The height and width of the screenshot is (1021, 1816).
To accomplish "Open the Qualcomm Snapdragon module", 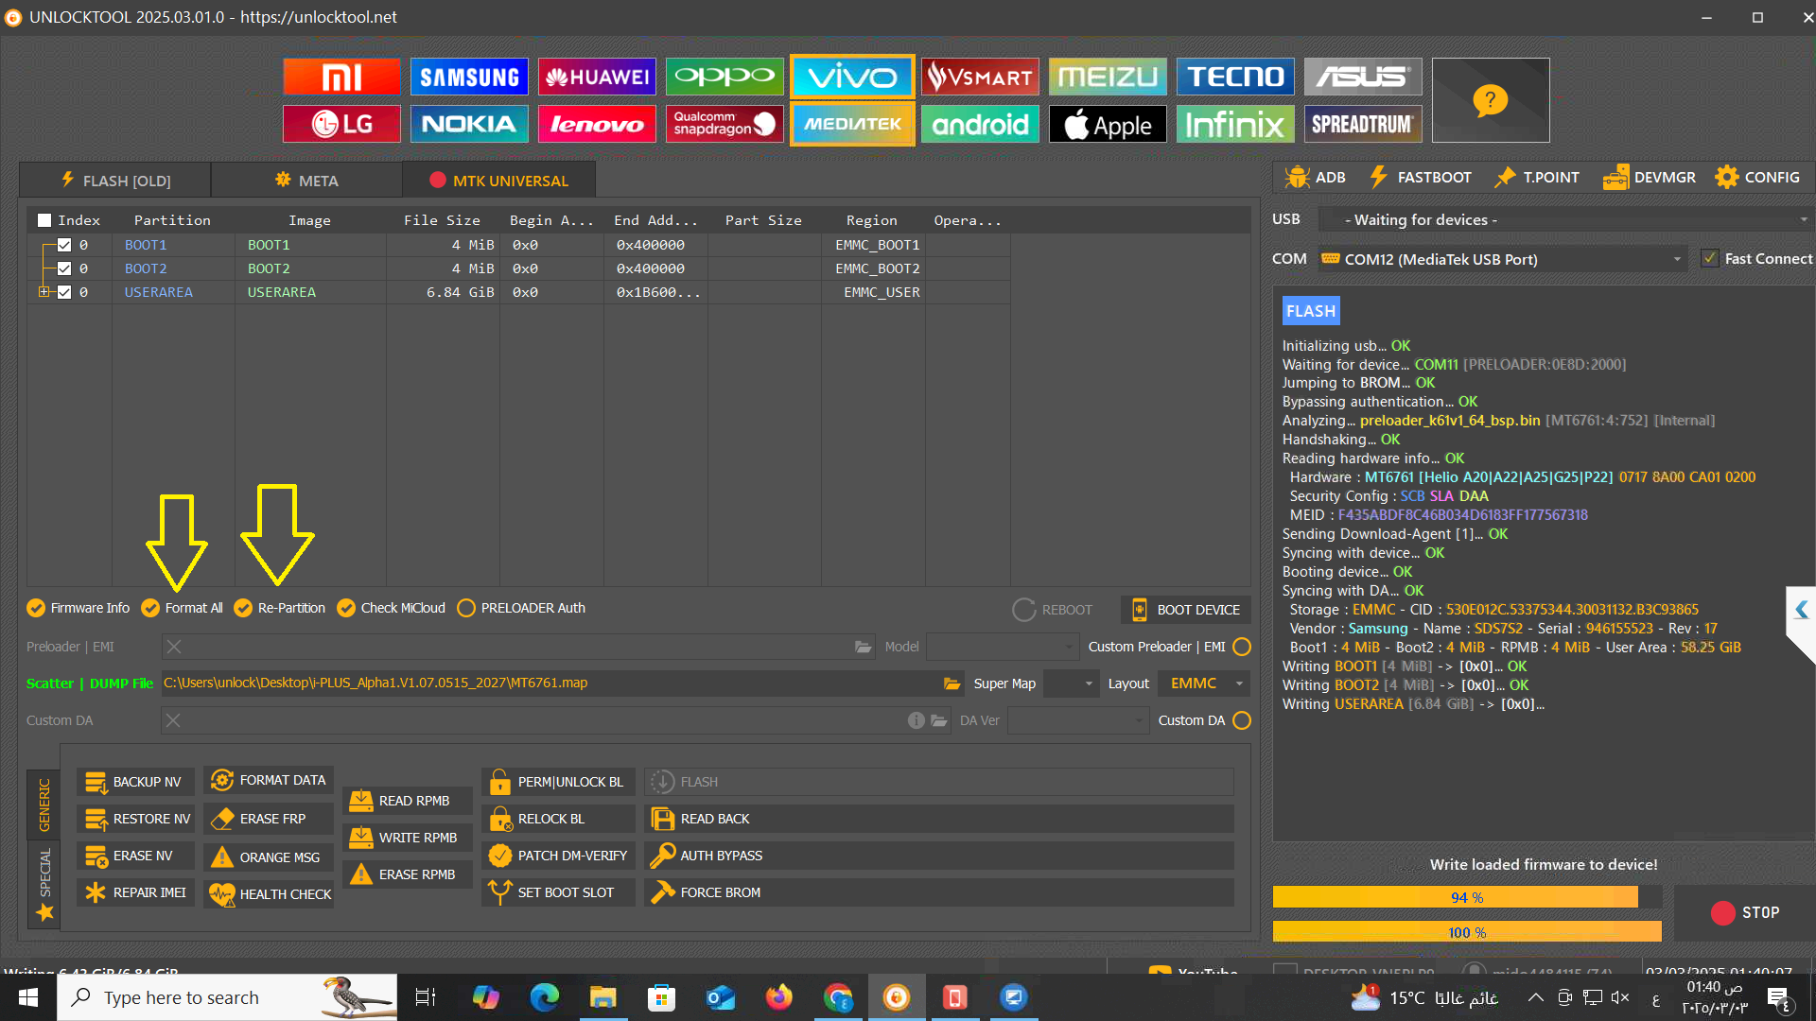I will [x=725, y=124].
